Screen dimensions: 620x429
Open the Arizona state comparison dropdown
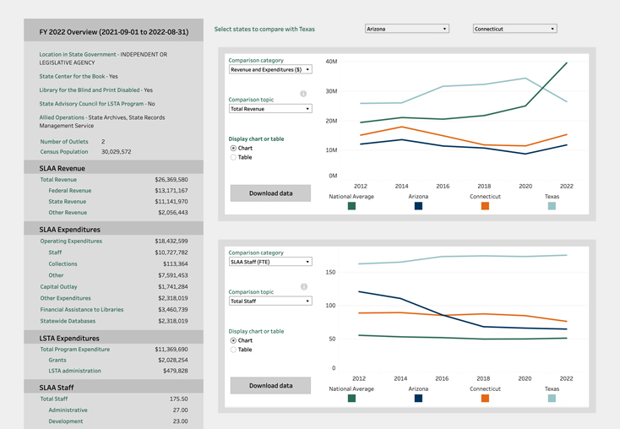(407, 29)
